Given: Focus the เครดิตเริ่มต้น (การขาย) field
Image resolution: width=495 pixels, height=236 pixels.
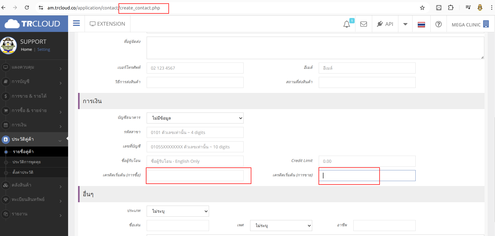Looking at the screenshot, I should [367, 176].
